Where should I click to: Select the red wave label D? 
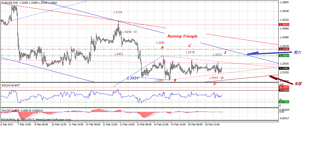pyautogui.click(x=214, y=84)
